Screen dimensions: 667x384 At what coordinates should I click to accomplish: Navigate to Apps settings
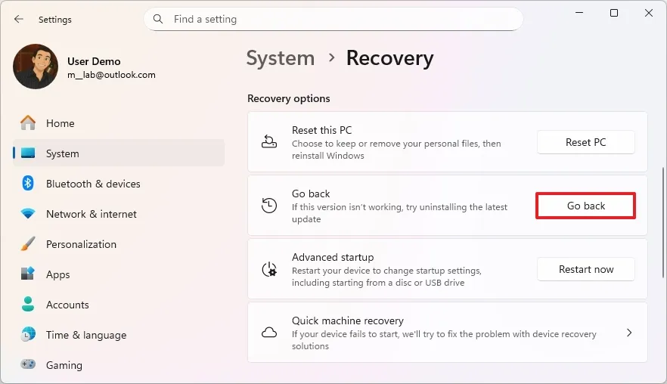pos(119,274)
